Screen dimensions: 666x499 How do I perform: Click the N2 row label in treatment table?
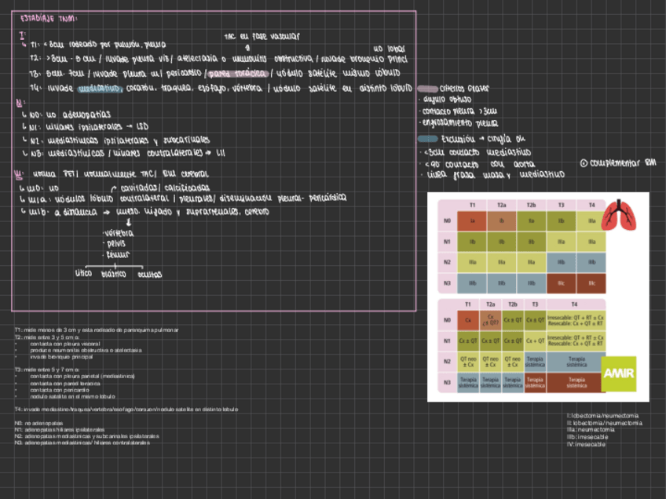coord(445,362)
